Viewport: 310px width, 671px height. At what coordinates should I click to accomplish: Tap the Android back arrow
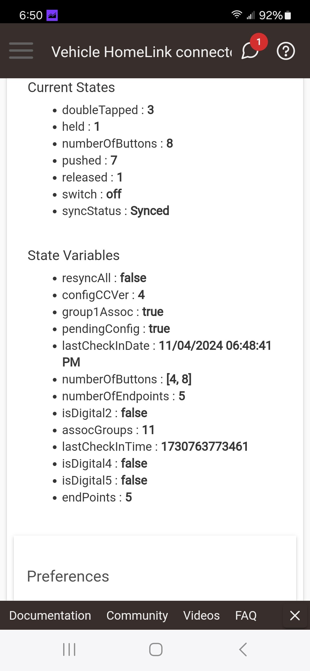243,649
